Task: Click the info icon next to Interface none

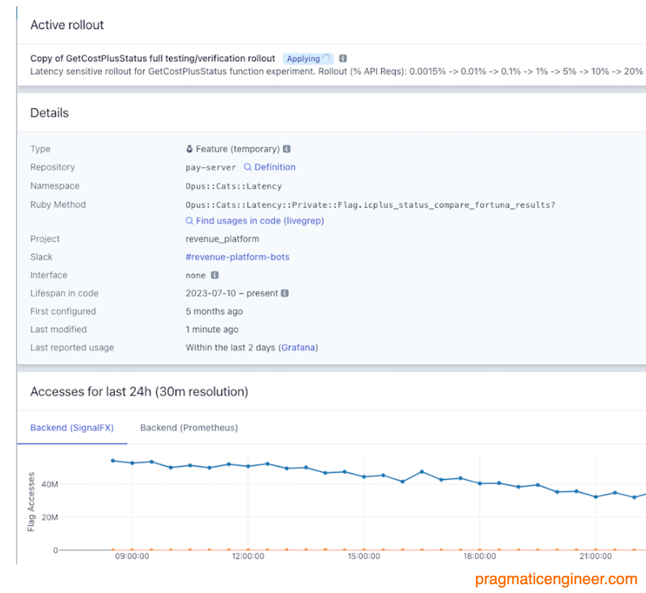Action: pos(214,275)
